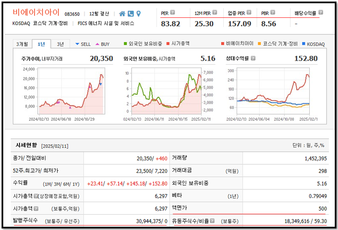The image size is (338, 230).
Task: Click 수익률 values +23.41/ +57.14/ +145.18/ +152.80
Action: pyautogui.click(x=127, y=183)
